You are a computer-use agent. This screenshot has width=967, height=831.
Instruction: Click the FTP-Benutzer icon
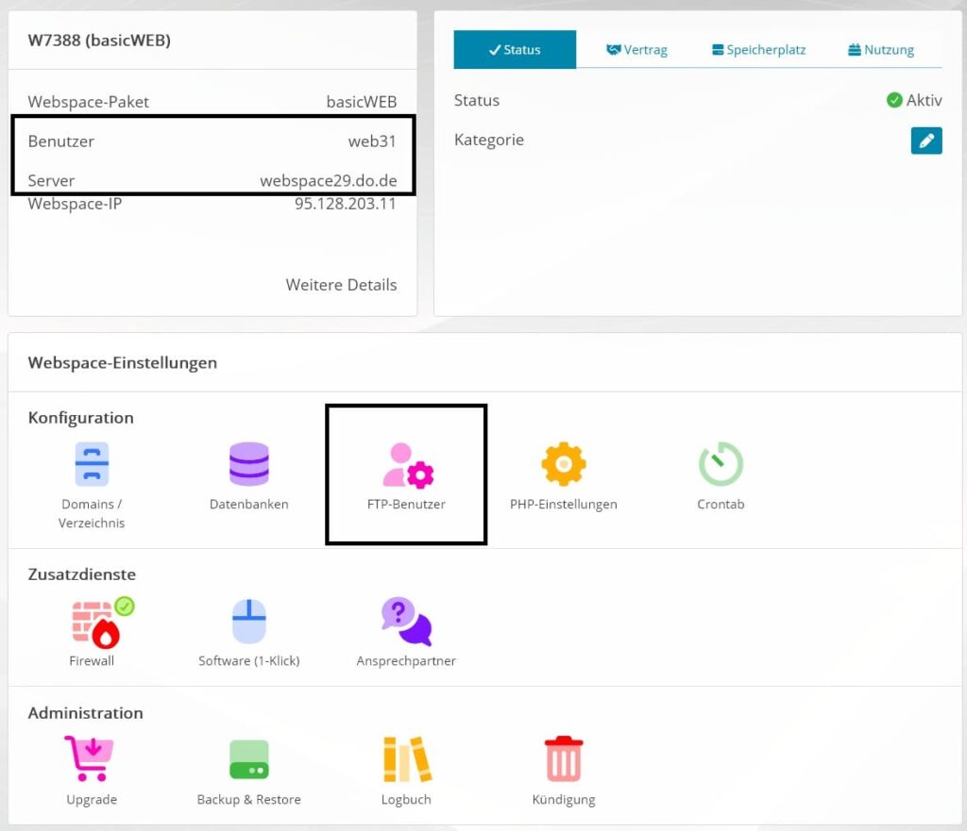[407, 465]
